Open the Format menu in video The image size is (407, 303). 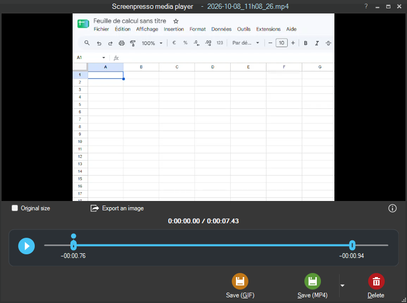coord(198,29)
